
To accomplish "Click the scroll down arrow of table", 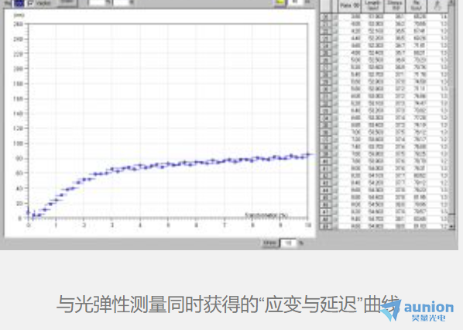I will [x=451, y=226].
